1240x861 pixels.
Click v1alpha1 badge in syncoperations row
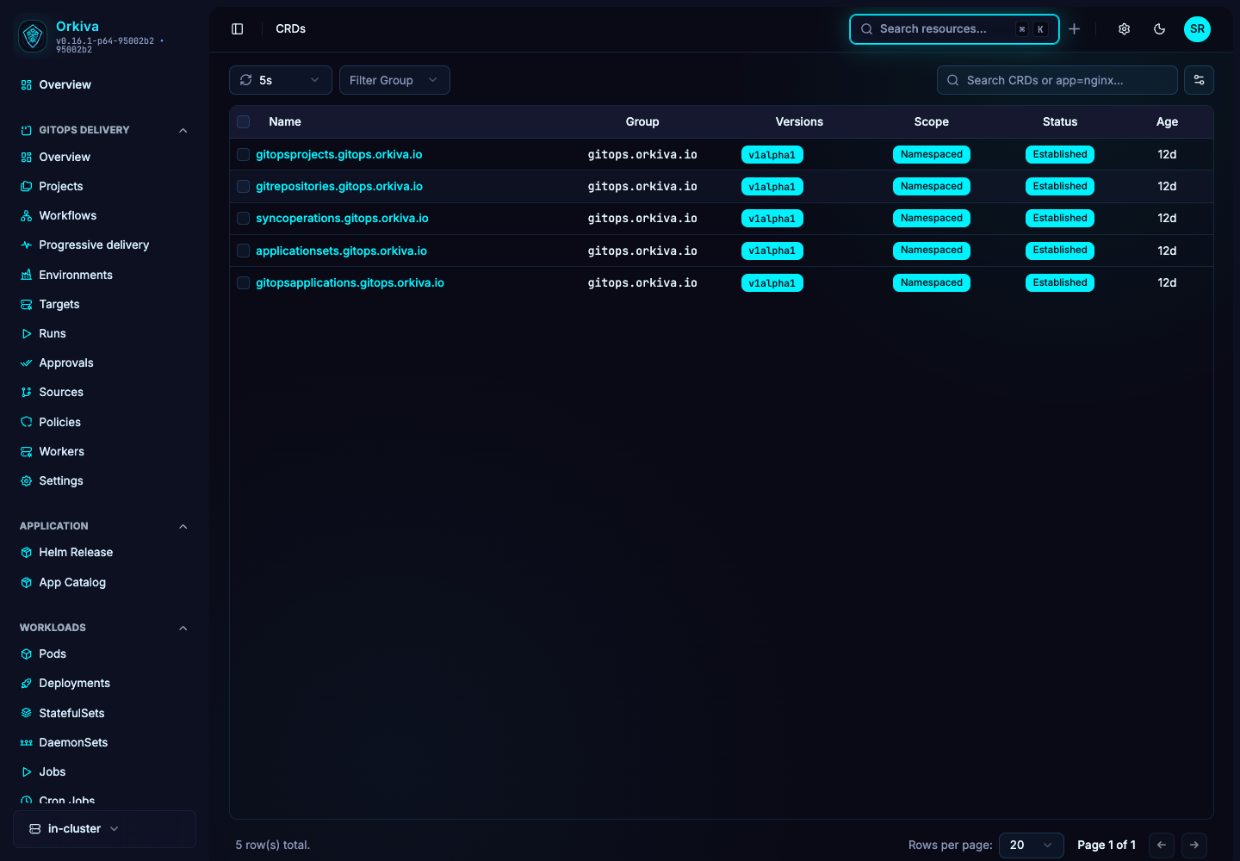coord(772,219)
